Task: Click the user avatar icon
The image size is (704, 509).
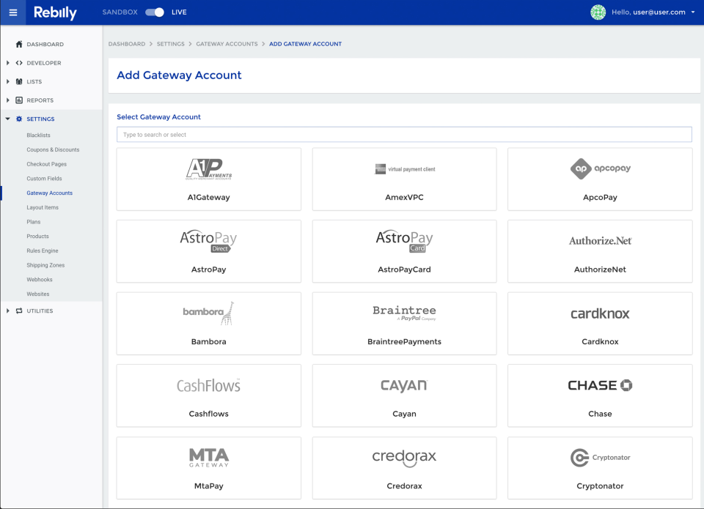Action: (598, 12)
